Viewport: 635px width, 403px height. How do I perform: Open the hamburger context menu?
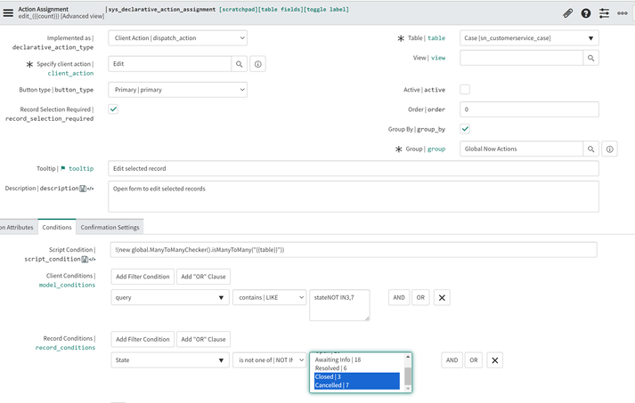[x=8, y=13]
